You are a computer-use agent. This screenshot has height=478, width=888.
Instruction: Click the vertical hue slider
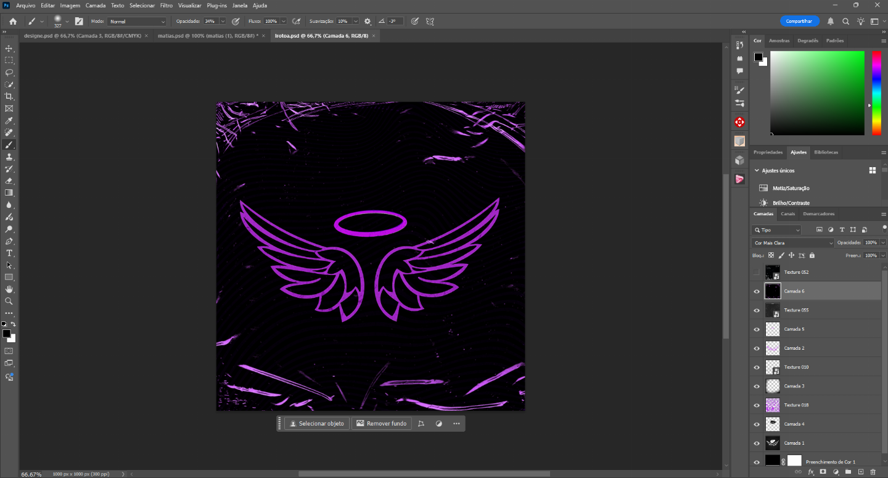(x=876, y=93)
